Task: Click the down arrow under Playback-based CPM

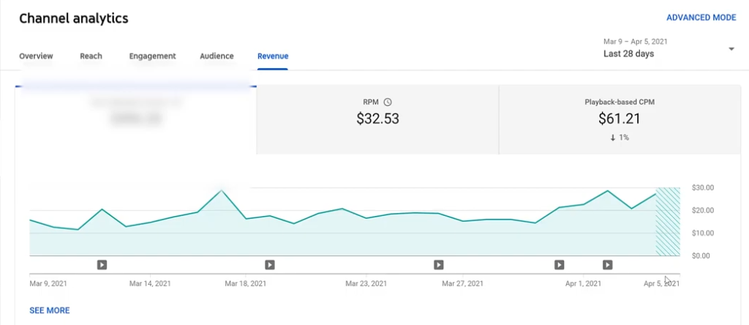Action: [612, 138]
